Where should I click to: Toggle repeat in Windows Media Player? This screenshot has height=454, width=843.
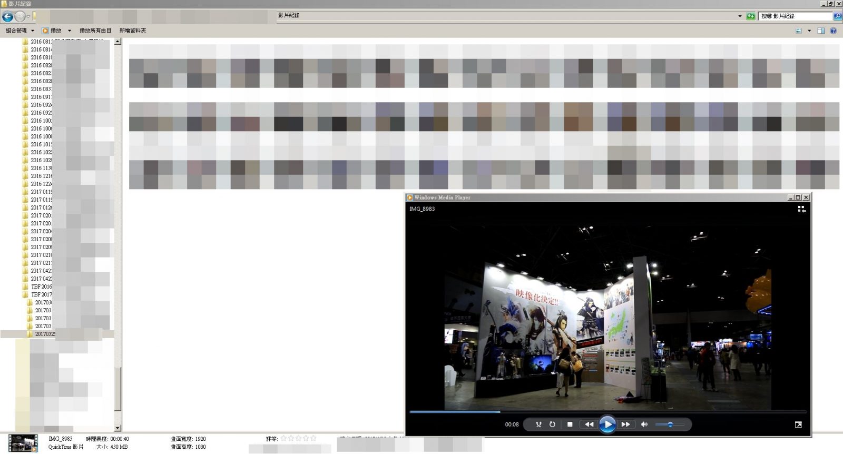552,424
